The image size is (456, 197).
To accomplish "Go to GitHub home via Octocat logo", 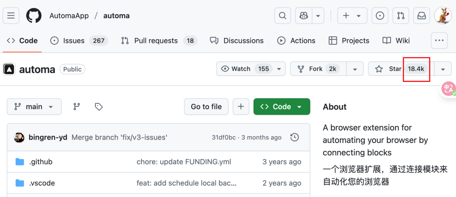I will pyautogui.click(x=34, y=16).
